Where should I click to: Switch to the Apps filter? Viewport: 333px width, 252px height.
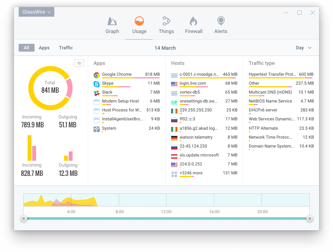coord(44,47)
